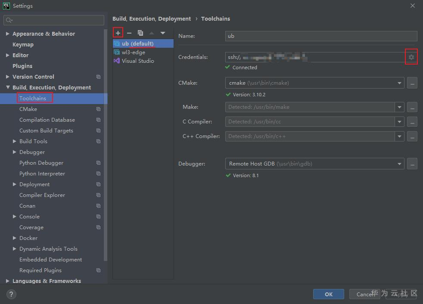
Task: Click the copy toolchain icon
Action: click(x=140, y=33)
